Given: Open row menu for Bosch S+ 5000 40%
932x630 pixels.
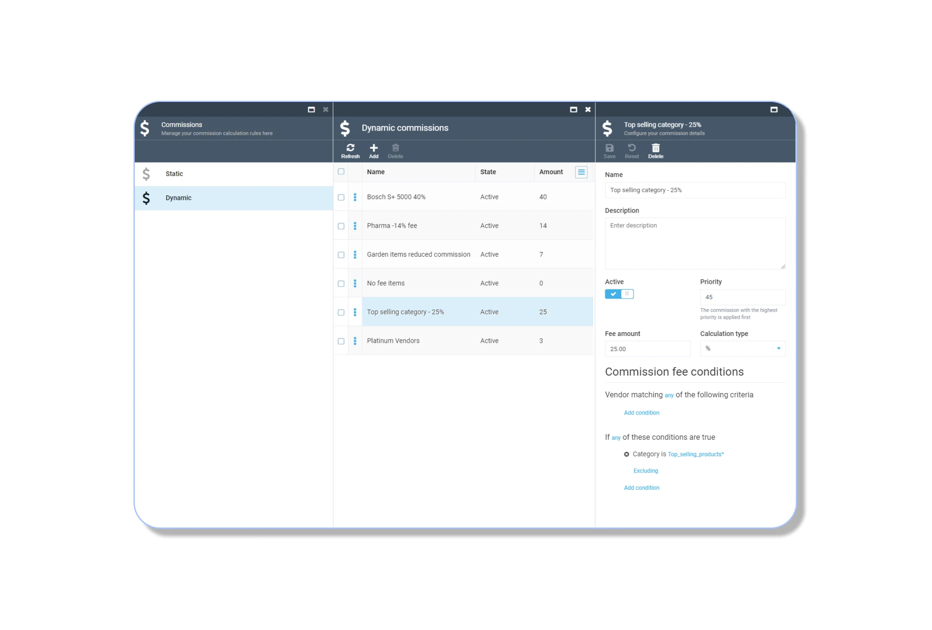Looking at the screenshot, I should pos(355,197).
